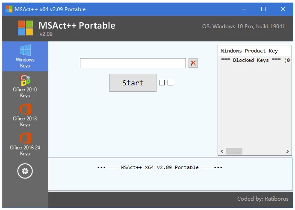Clear the key field with red X
The height and width of the screenshot is (210, 295).
point(193,63)
